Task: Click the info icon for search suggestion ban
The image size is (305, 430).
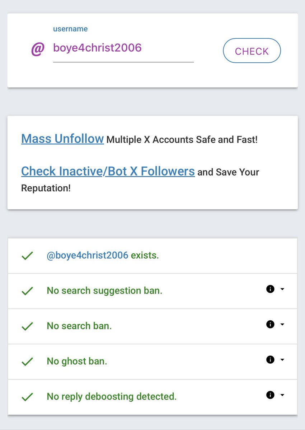Action: pyautogui.click(x=270, y=289)
